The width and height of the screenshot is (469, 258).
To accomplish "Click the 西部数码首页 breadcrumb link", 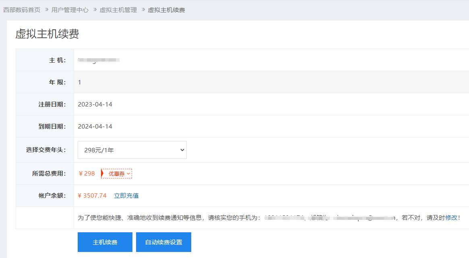I will pyautogui.click(x=22, y=10).
